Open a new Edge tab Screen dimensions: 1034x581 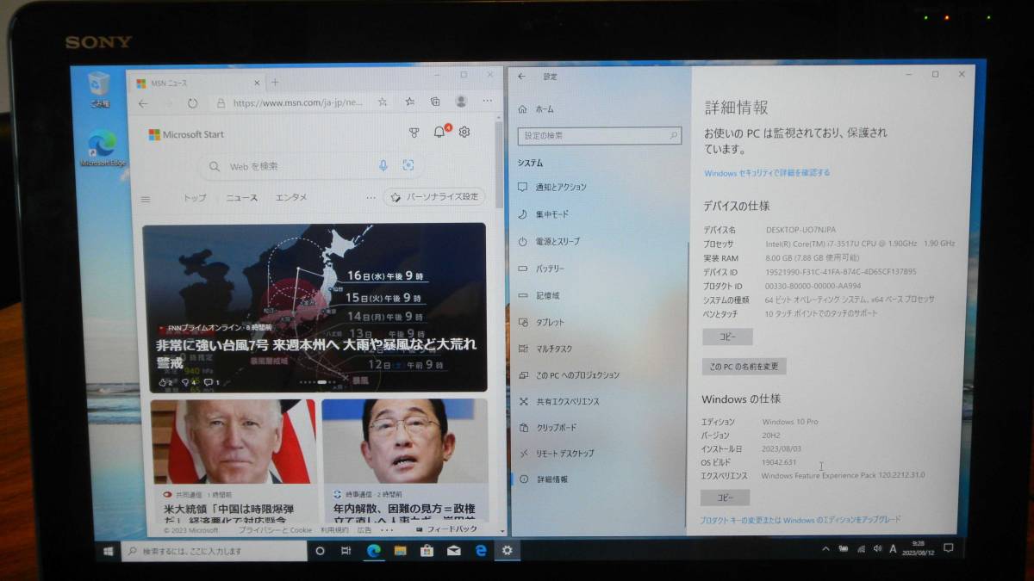coord(275,83)
